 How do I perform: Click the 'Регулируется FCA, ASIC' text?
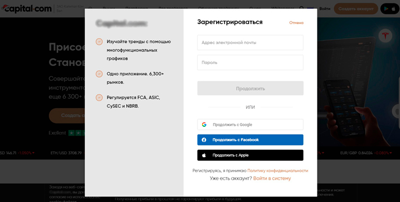(x=133, y=98)
